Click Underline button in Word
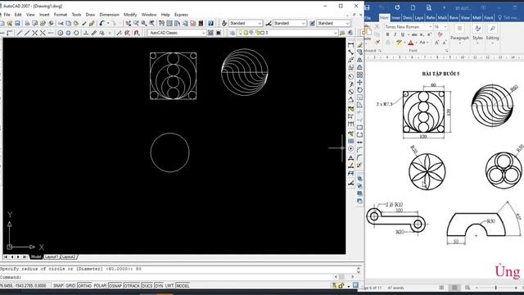 [403, 34]
